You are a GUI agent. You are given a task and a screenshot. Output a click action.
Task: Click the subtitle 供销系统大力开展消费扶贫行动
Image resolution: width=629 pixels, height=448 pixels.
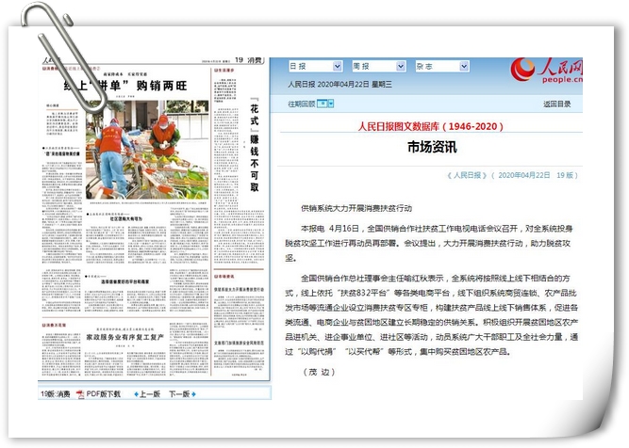pos(356,208)
